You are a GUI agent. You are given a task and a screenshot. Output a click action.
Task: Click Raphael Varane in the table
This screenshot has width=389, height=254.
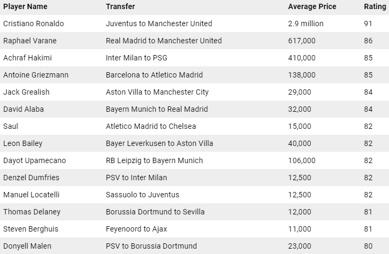point(30,41)
